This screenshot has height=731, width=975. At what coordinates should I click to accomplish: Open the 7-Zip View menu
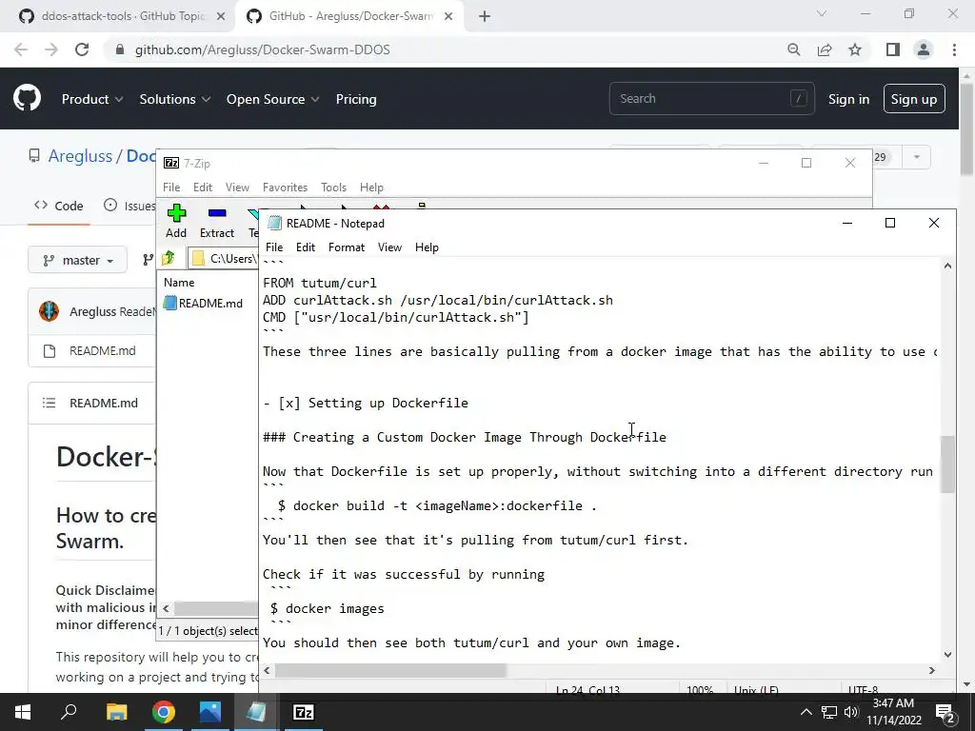(237, 188)
